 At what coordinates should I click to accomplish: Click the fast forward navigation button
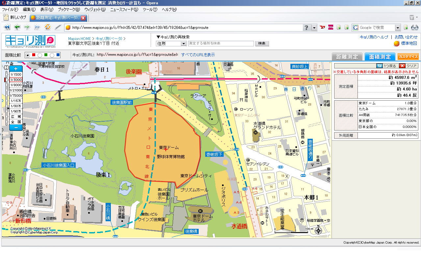(37, 27)
